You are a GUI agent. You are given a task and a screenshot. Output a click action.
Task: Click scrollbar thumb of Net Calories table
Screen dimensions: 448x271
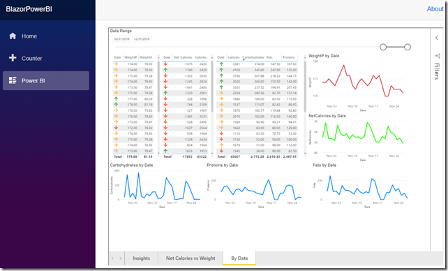coord(212,86)
